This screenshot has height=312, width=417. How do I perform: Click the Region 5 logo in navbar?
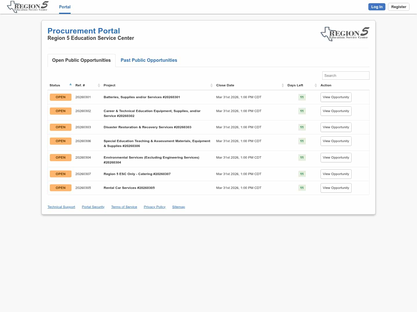[28, 7]
